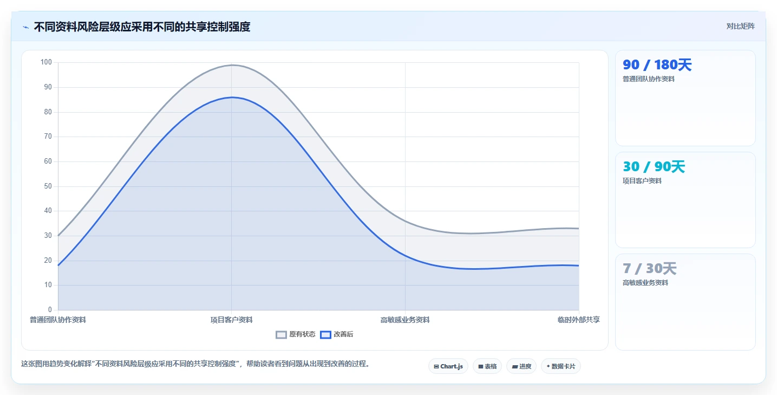This screenshot has width=777, height=395.
Task: Select the Chart.js tag
Action: coord(448,366)
